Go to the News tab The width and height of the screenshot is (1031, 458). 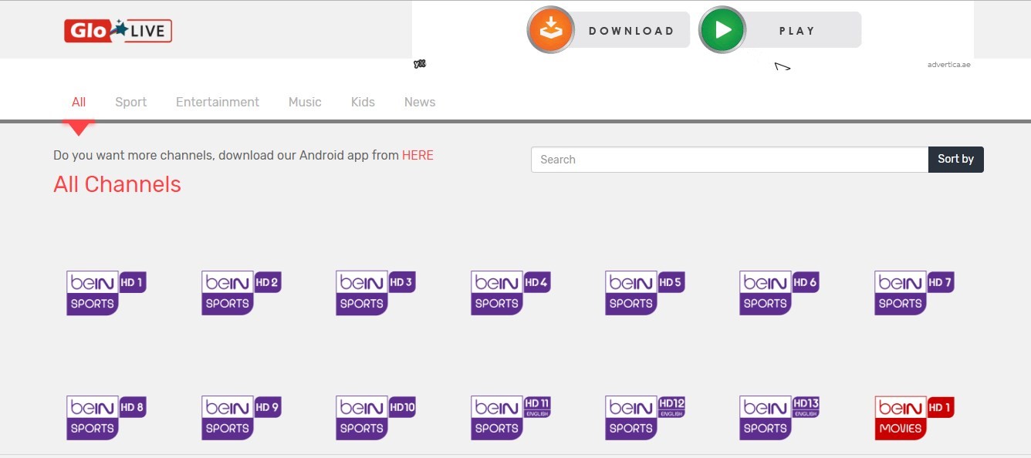click(x=420, y=102)
